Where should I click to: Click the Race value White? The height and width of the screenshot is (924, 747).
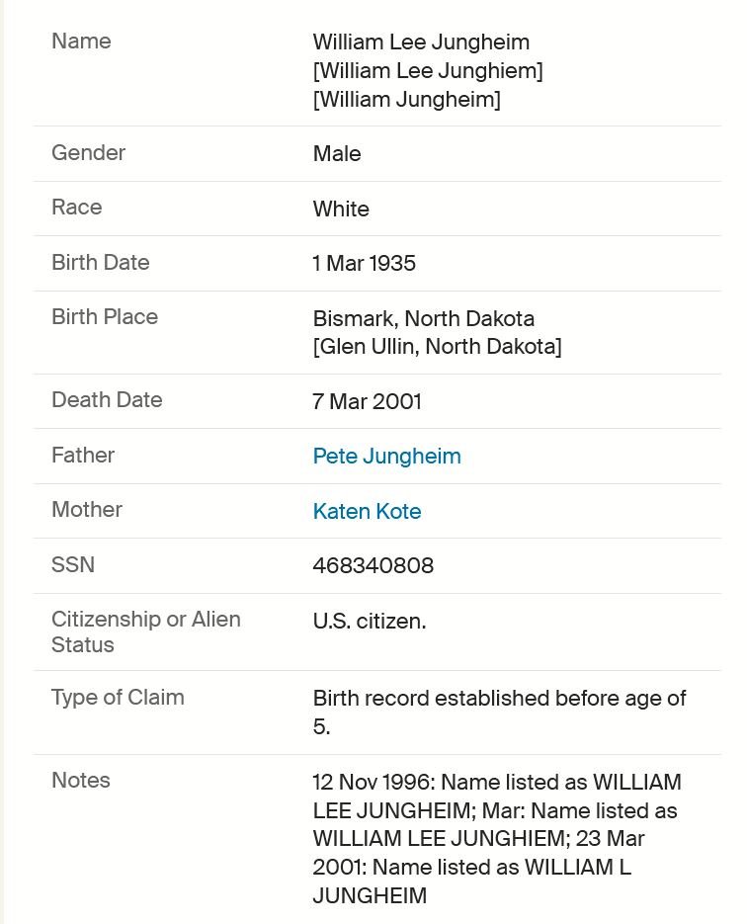click(x=341, y=209)
